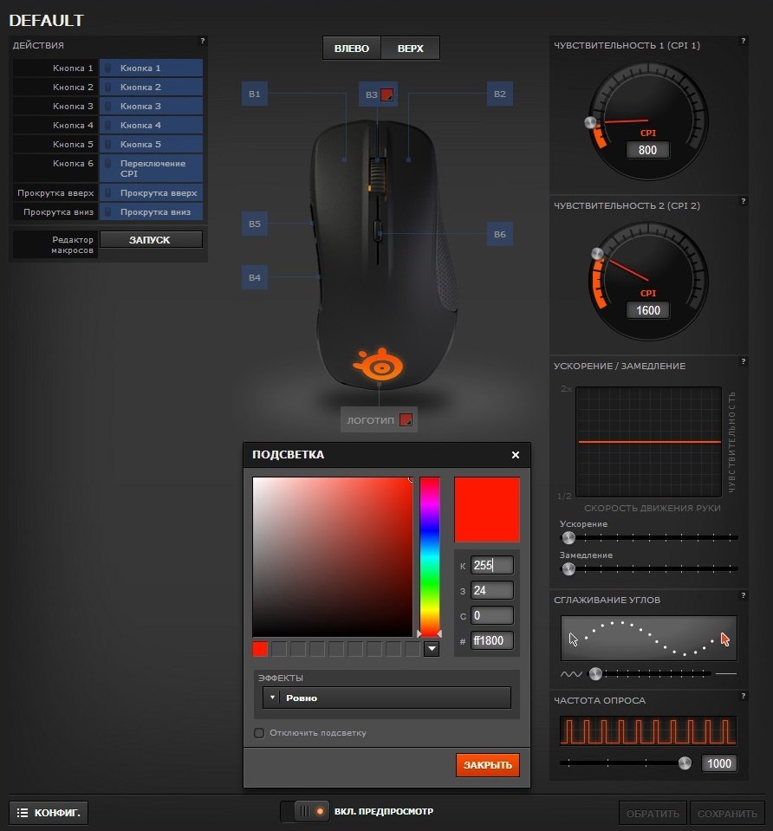
Task: Click the polling rate value field 1000
Action: pyautogui.click(x=719, y=763)
